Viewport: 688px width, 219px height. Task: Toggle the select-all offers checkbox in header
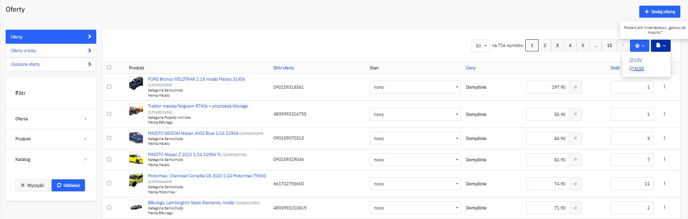pos(109,67)
